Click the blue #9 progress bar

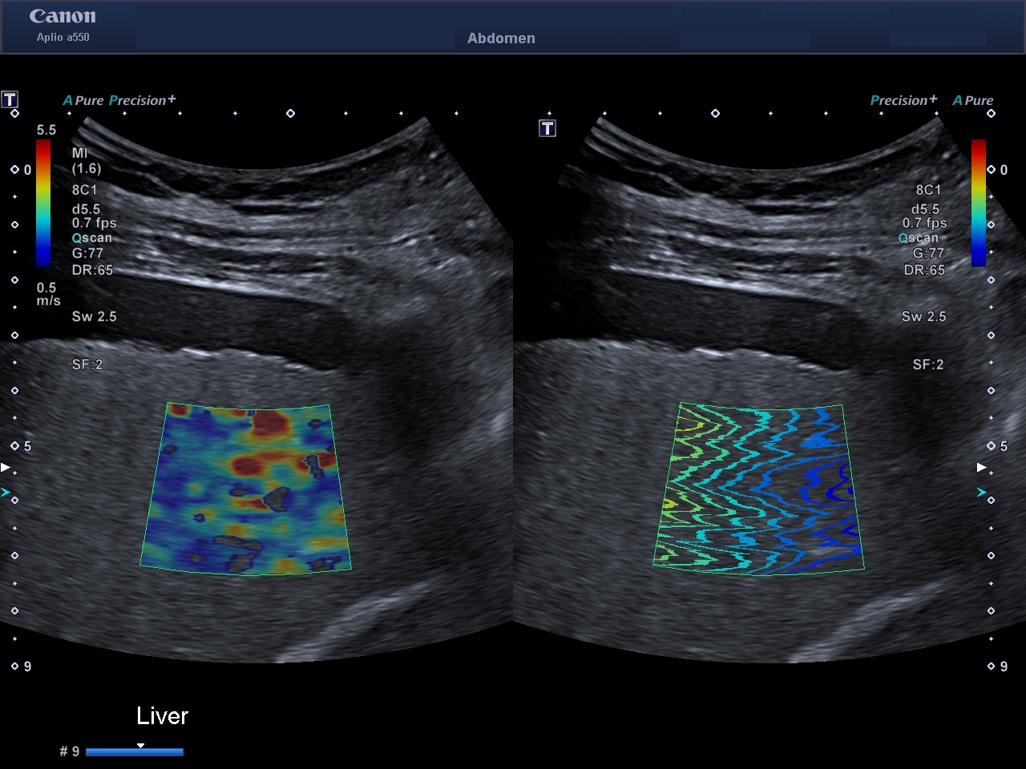point(135,752)
